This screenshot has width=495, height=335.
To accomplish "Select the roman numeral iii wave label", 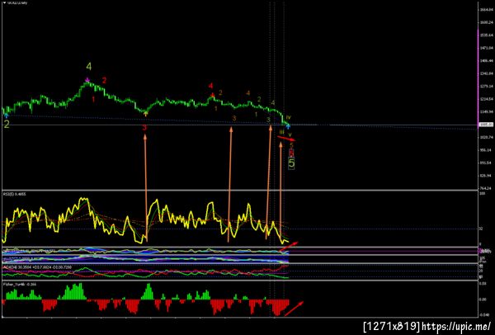I will point(281,132).
